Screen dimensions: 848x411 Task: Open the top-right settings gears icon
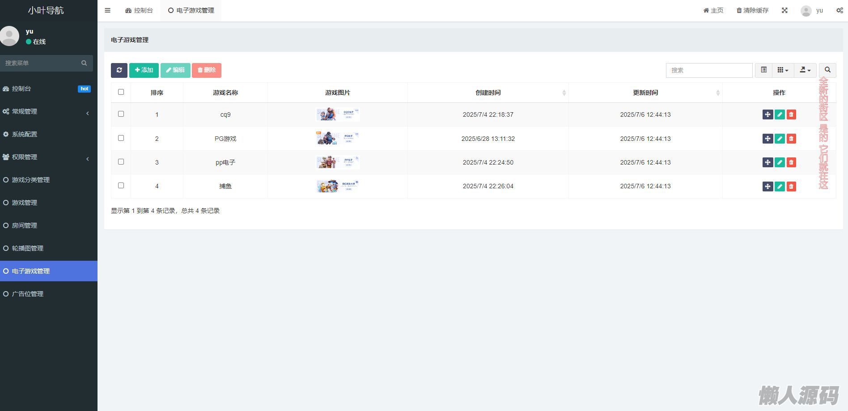840,10
